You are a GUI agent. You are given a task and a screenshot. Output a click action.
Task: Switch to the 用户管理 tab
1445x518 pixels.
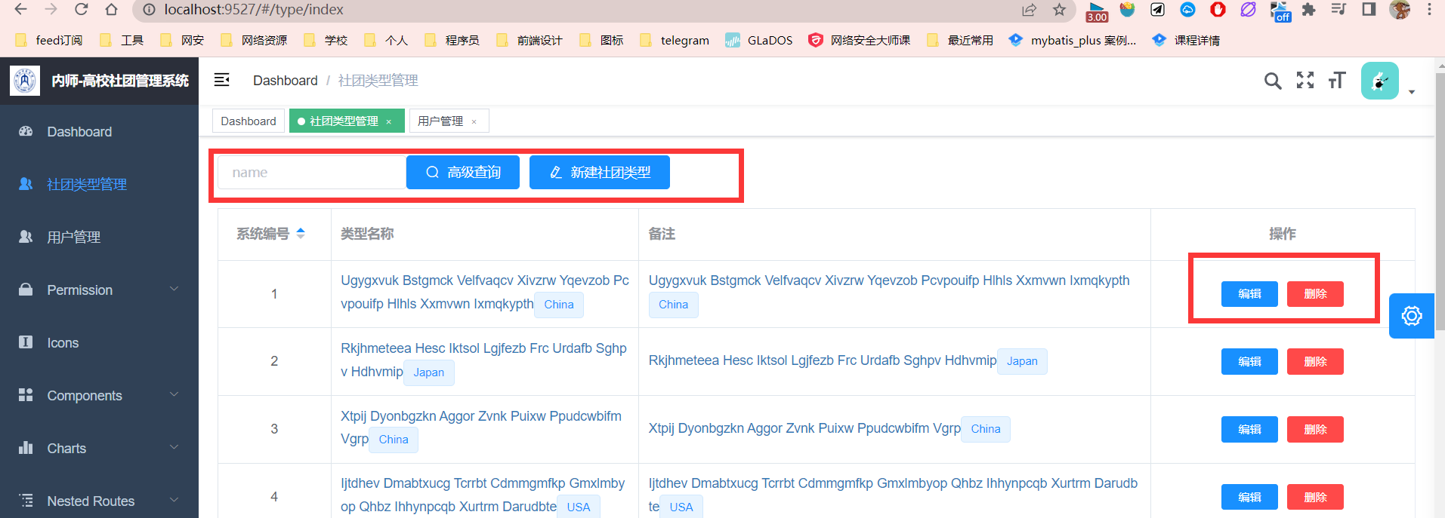440,121
